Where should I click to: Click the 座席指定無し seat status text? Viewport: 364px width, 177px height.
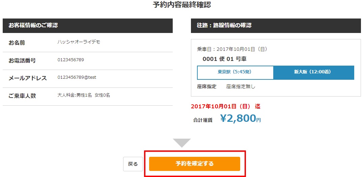[241, 86]
